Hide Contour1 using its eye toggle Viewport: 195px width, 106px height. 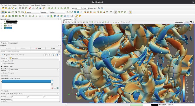[x=1, y=28]
